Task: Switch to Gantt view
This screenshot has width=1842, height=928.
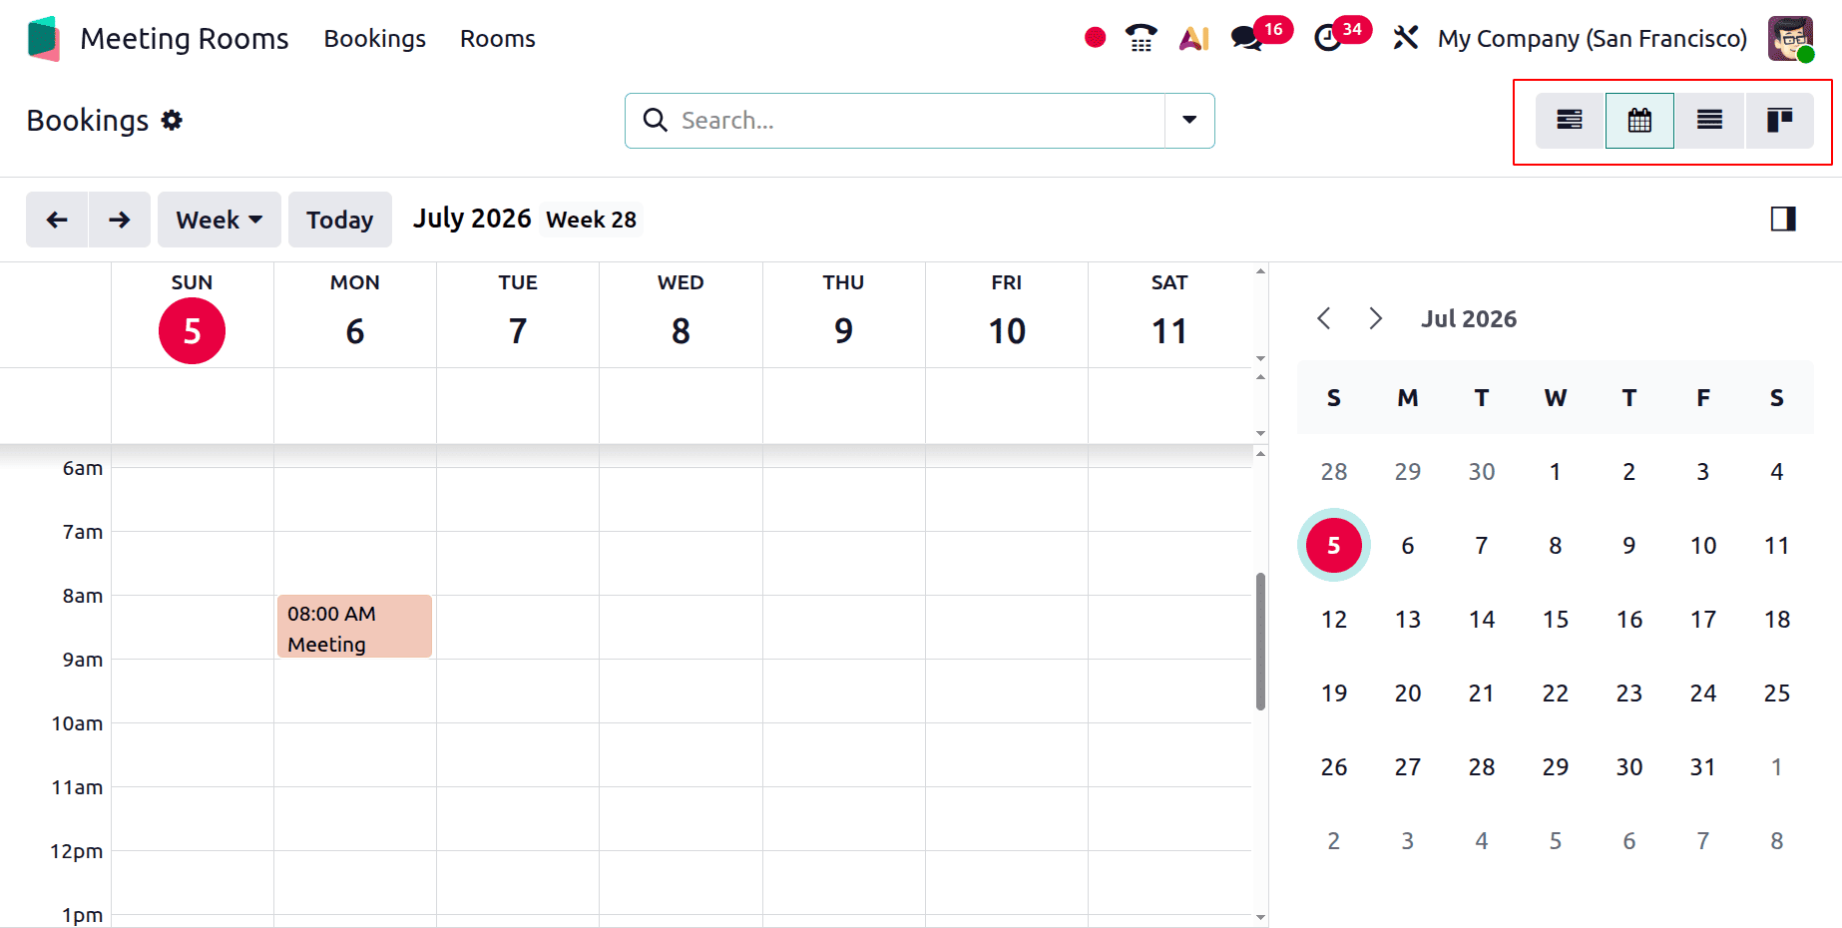Action: [1570, 121]
